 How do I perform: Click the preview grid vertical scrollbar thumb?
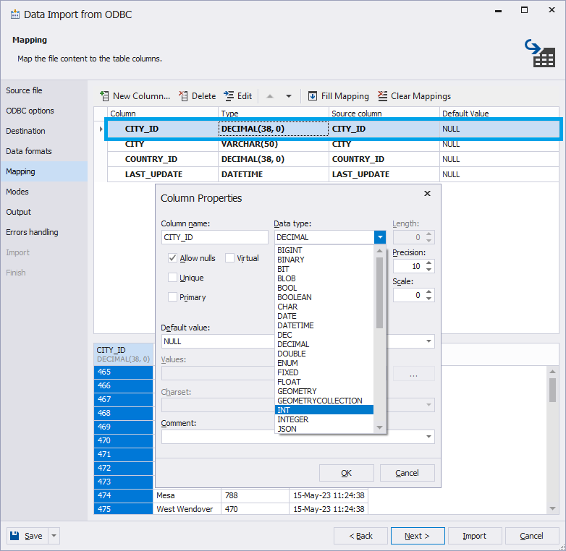[552, 390]
